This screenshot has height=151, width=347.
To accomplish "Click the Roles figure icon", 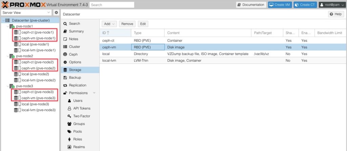I will click(x=69, y=139).
